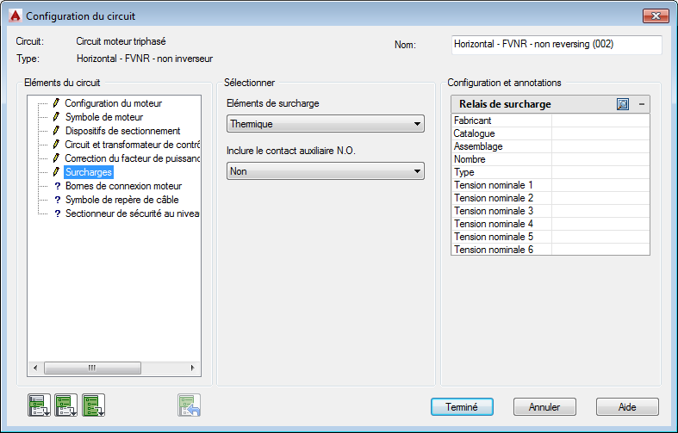Click question mark icon beside Bornes de connexion moteur

pos(57,186)
